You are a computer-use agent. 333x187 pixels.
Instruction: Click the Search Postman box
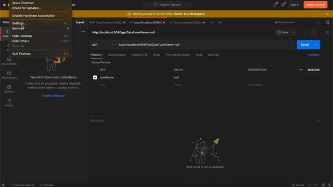tap(166, 5)
